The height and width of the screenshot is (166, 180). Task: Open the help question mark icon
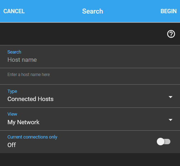171,34
